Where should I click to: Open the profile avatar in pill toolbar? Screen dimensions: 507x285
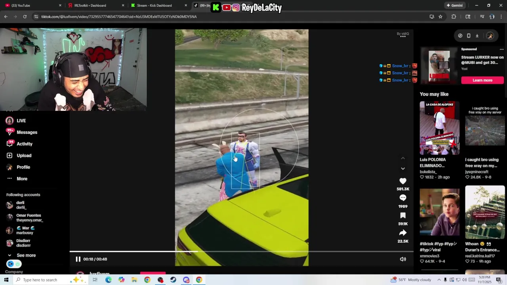[x=490, y=36]
